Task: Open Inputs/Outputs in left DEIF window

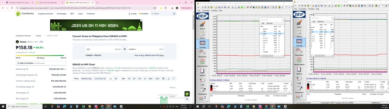Action: (x=202, y=63)
